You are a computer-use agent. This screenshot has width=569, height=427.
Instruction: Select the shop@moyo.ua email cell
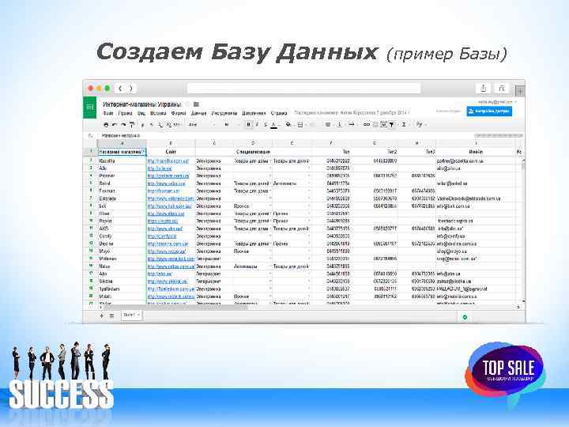(476, 251)
